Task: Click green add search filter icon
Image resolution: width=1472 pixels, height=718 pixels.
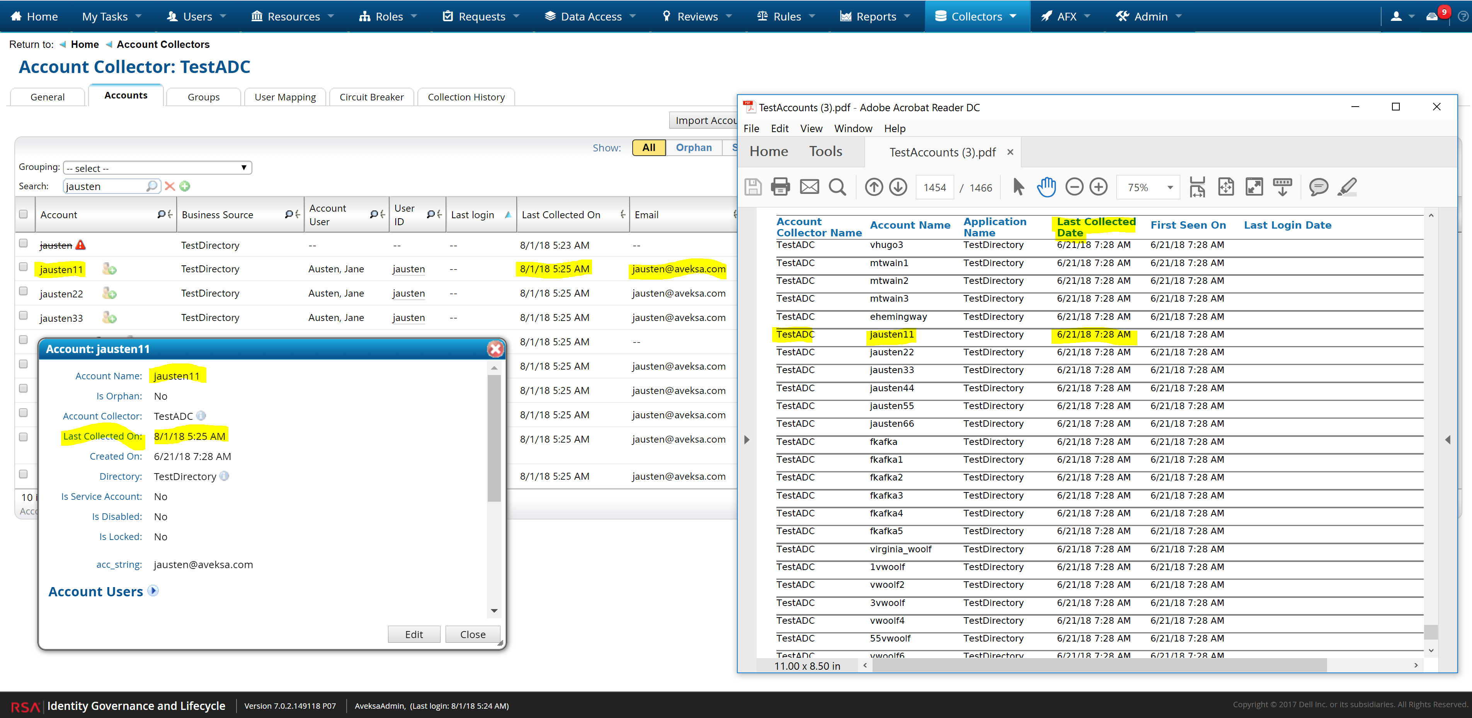Action: click(185, 186)
